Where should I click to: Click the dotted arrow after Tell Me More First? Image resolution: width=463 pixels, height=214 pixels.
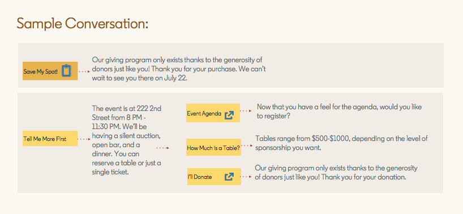(84, 139)
